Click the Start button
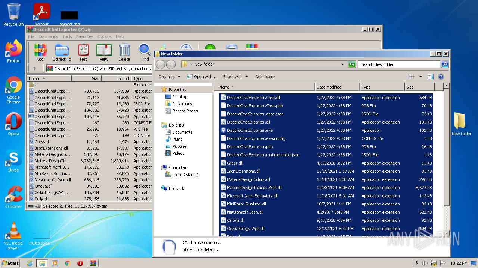The width and height of the screenshot is (478, 268). pos(10,263)
